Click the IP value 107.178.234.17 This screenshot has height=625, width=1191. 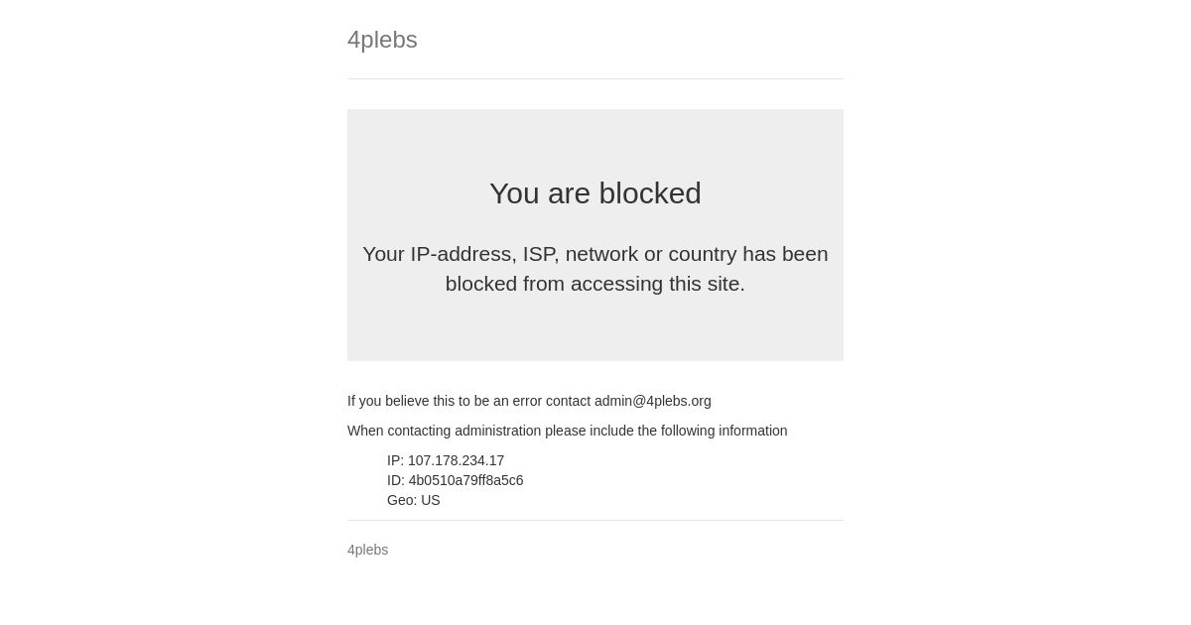(x=456, y=460)
